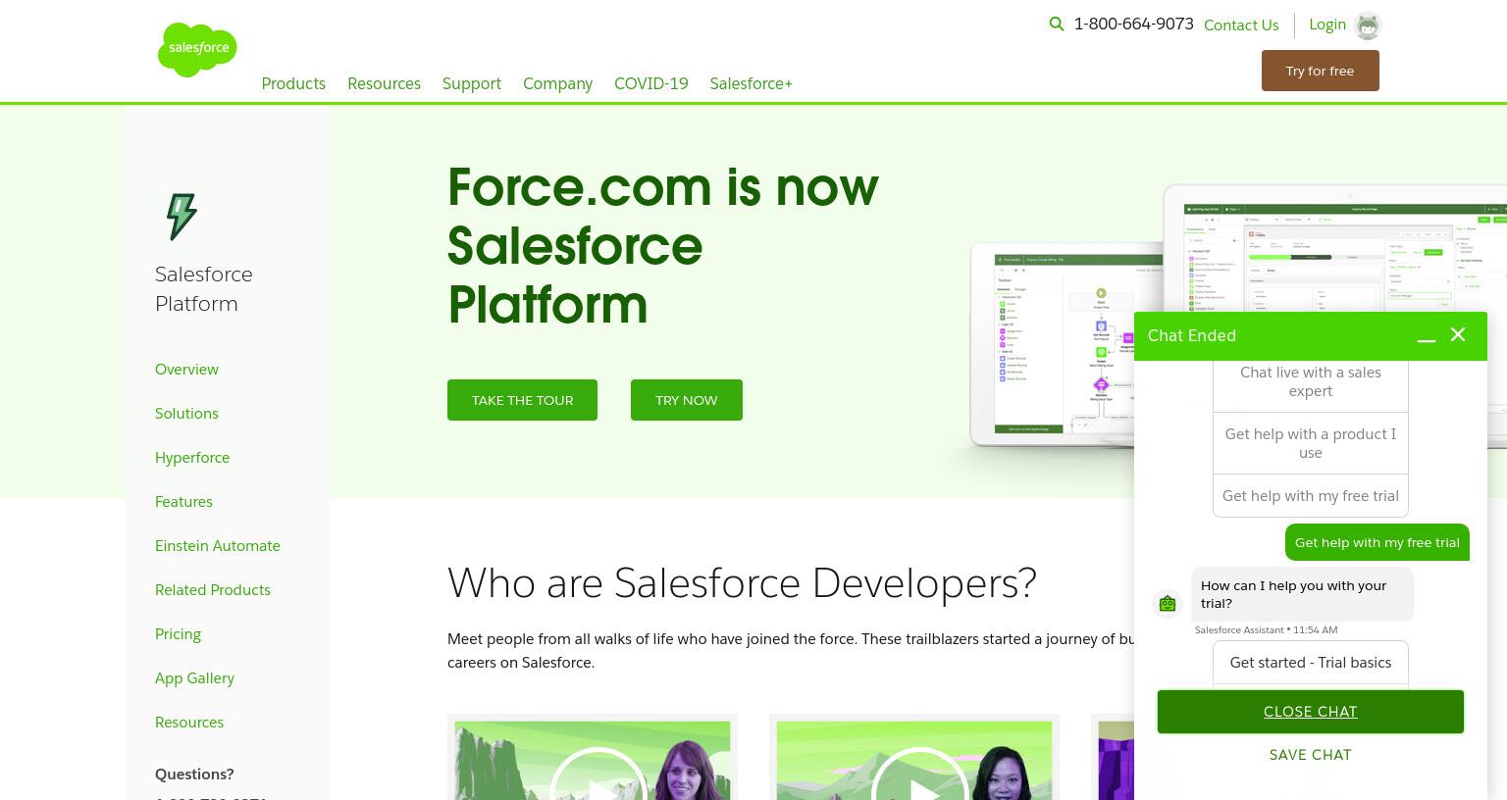
Task: Open Hyperforce in the sidebar
Action: 192,458
